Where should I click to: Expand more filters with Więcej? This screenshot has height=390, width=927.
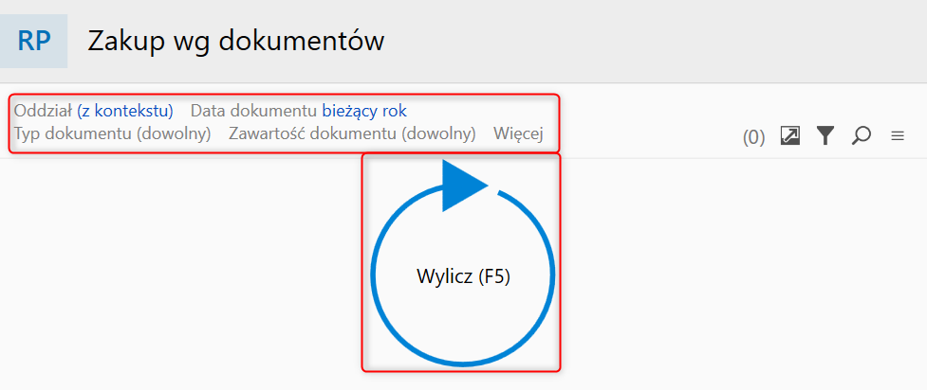click(x=518, y=133)
